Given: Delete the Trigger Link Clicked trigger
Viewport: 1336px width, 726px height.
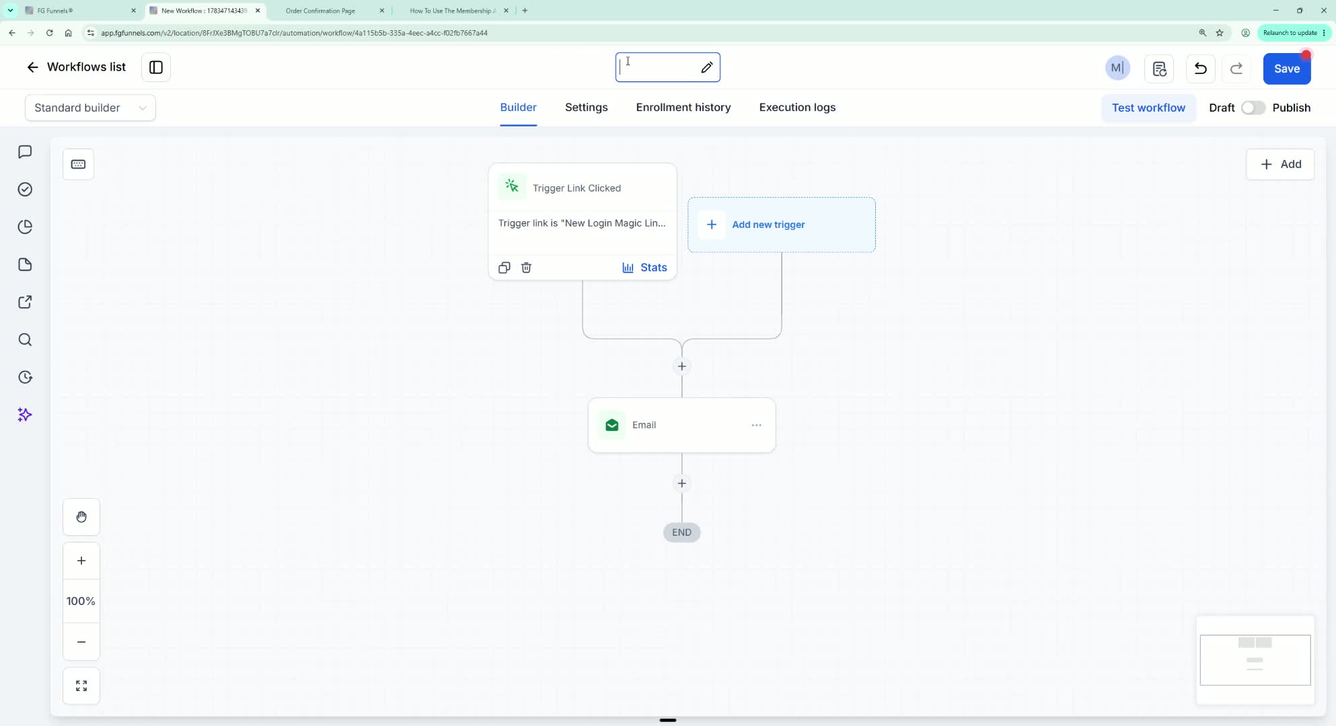Looking at the screenshot, I should click(x=526, y=268).
